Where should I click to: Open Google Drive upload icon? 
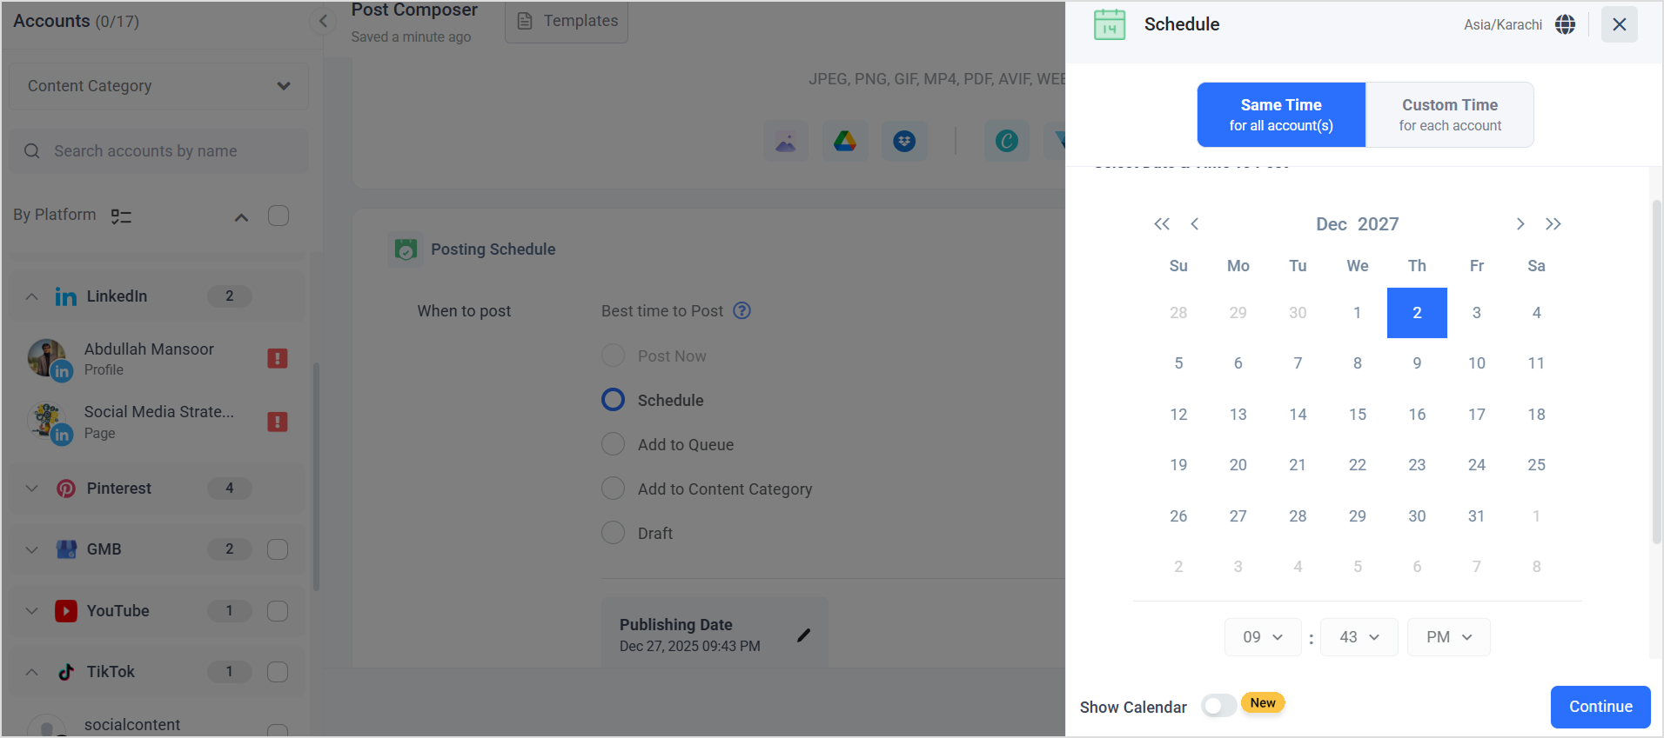click(x=845, y=141)
